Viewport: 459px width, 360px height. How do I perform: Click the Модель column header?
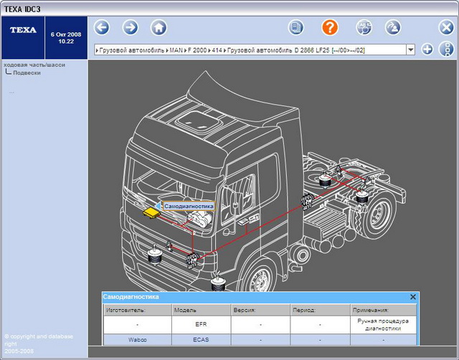[x=201, y=310]
